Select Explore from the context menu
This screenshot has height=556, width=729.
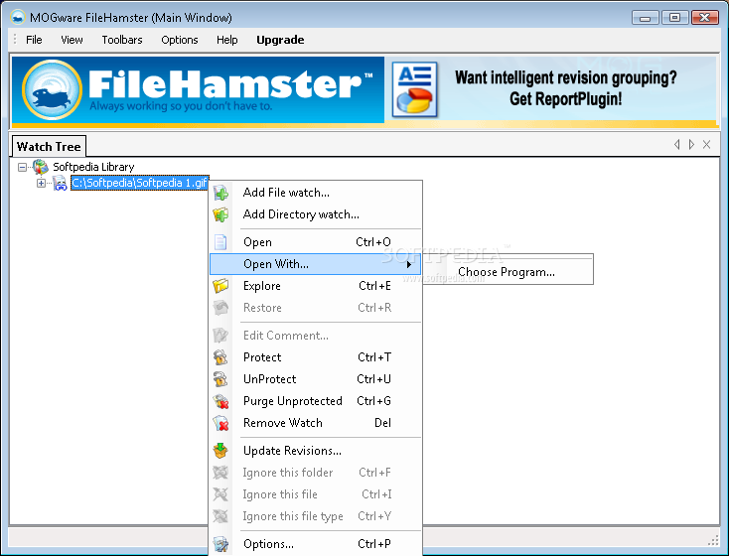pos(316,285)
